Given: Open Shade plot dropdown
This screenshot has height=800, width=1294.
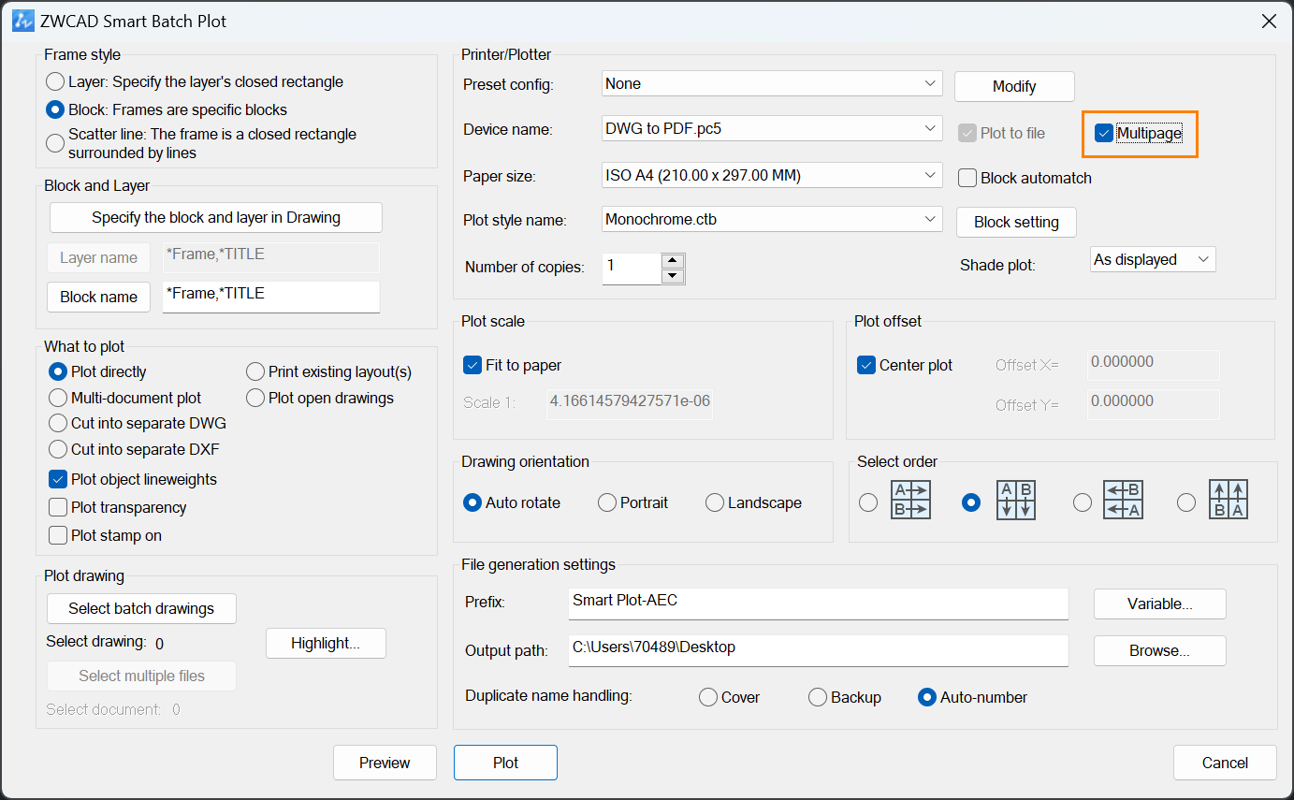Looking at the screenshot, I should coord(1153,259).
